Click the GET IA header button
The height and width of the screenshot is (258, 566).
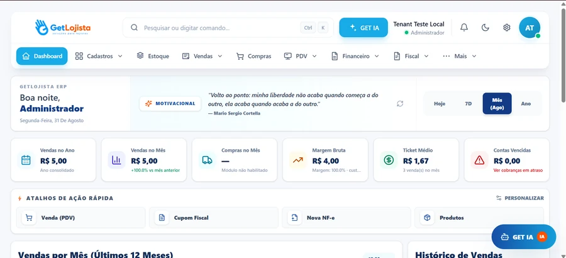363,28
